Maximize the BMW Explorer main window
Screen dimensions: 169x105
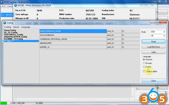pyautogui.click(x=160, y=1)
